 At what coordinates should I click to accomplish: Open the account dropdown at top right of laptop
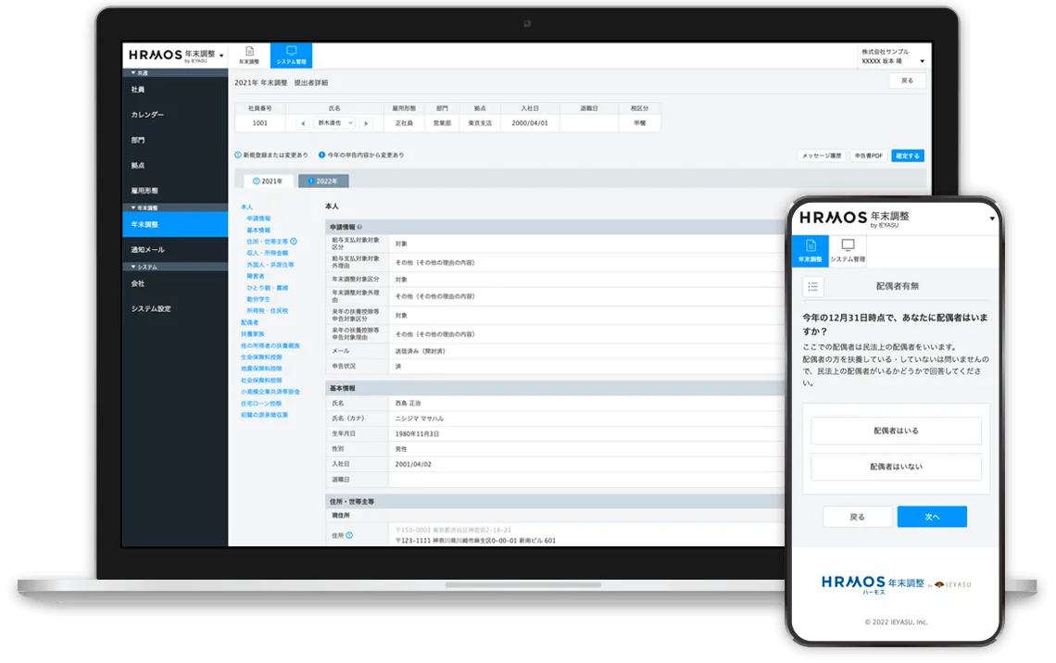click(x=922, y=61)
